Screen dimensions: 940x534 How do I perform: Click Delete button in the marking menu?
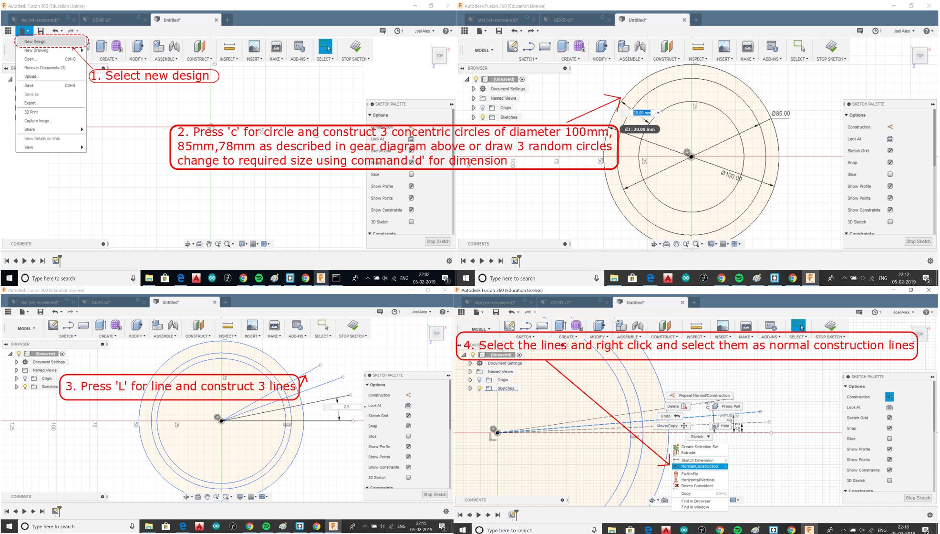pyautogui.click(x=676, y=406)
